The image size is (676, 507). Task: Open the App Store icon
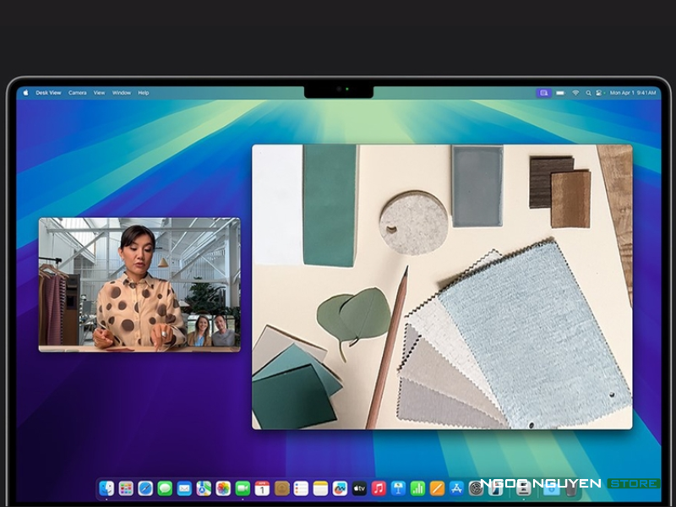457,488
